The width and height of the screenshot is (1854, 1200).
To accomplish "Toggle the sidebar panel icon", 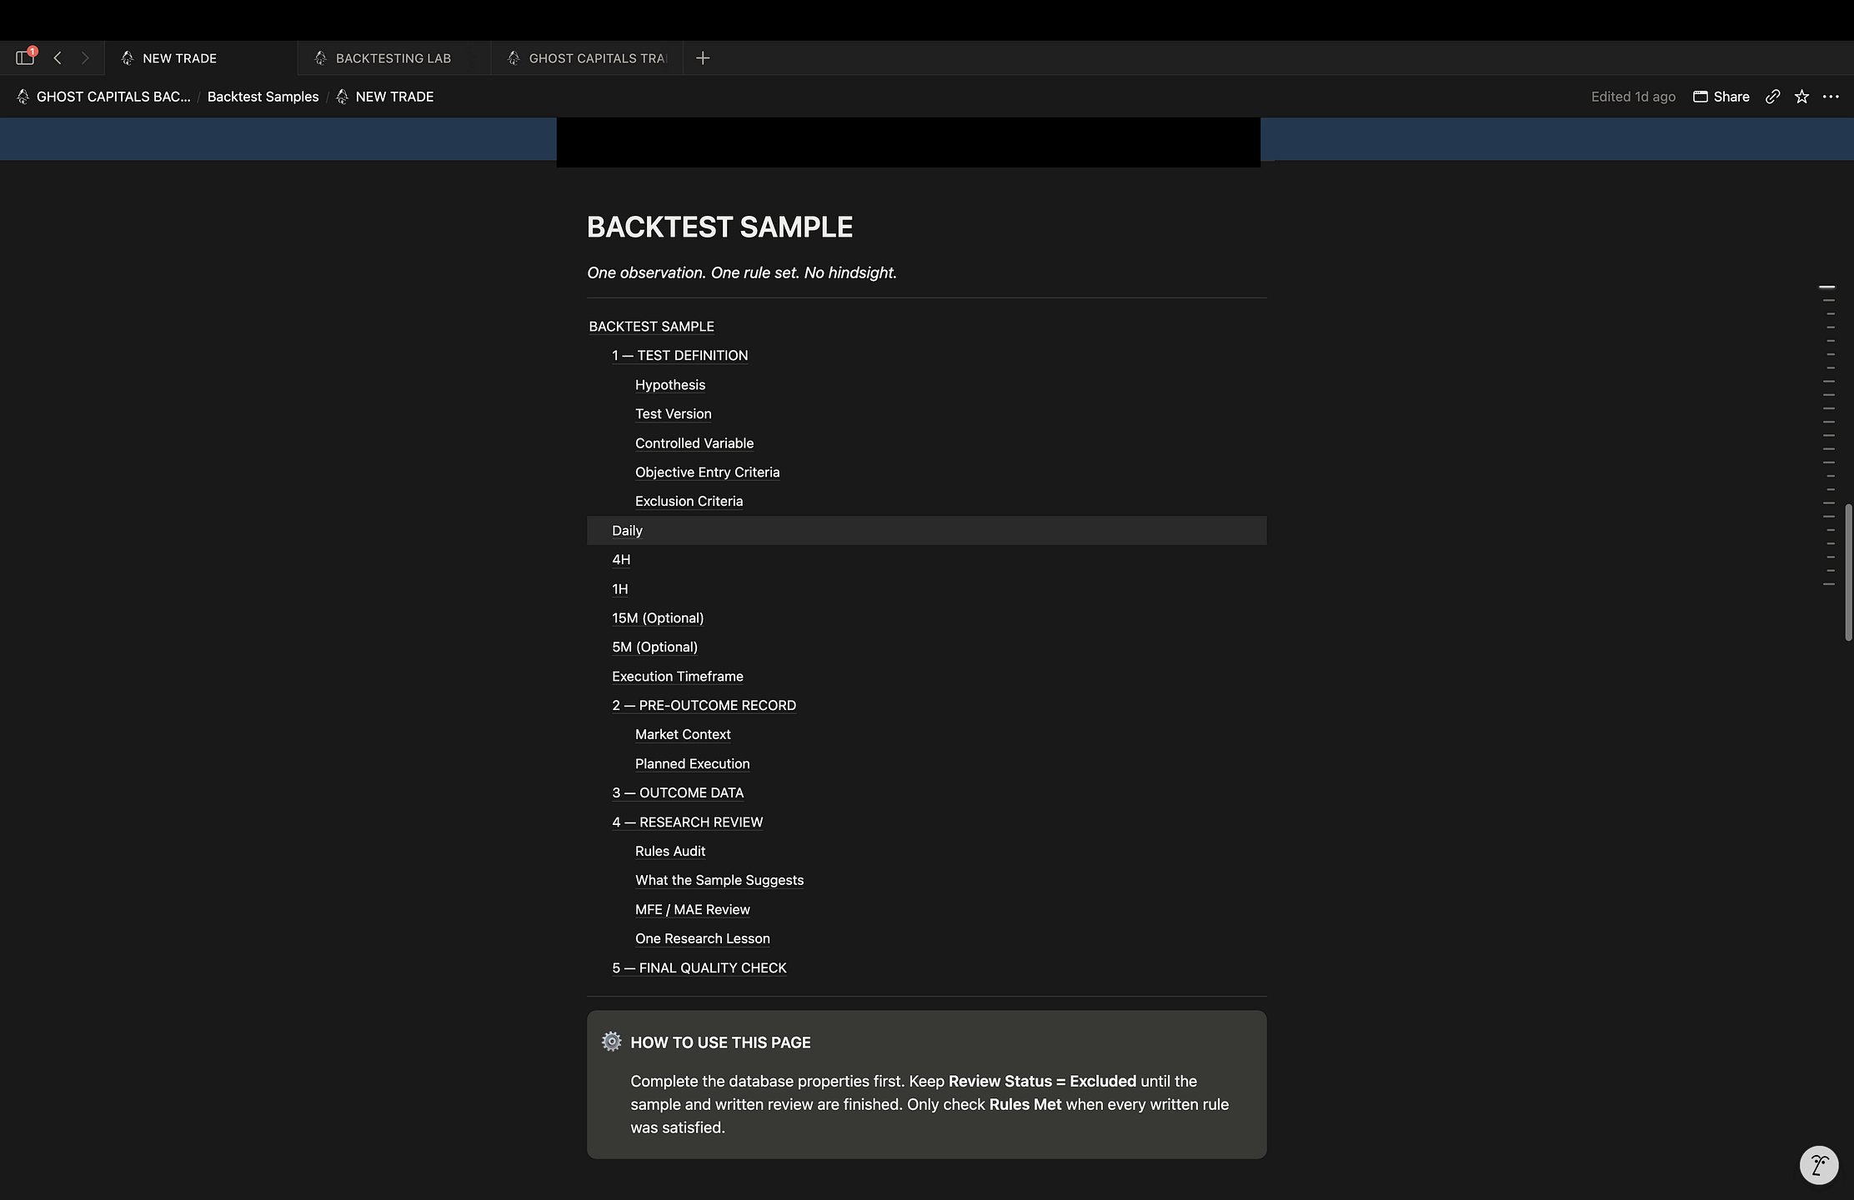I will tap(25, 57).
